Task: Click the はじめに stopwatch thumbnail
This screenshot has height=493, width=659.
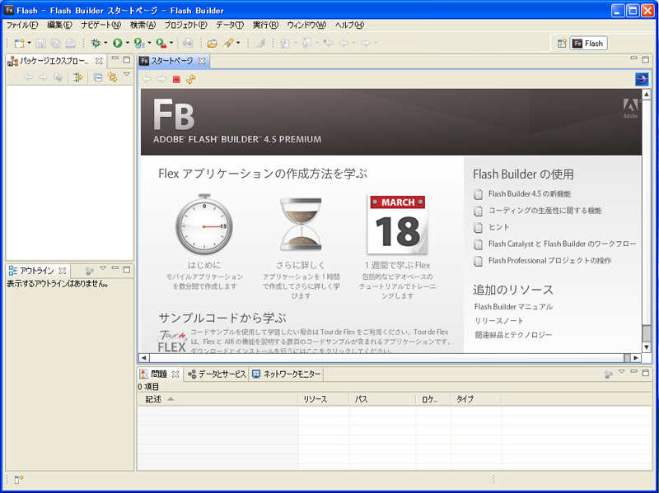Action: 204,225
